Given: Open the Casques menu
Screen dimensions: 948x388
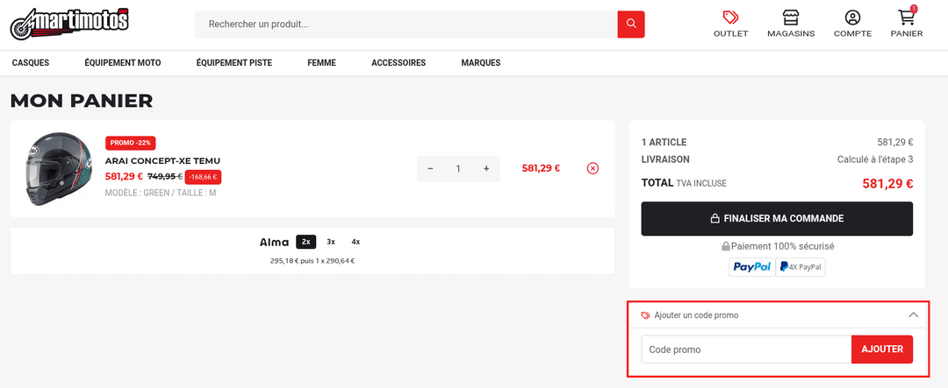Looking at the screenshot, I should [x=31, y=63].
